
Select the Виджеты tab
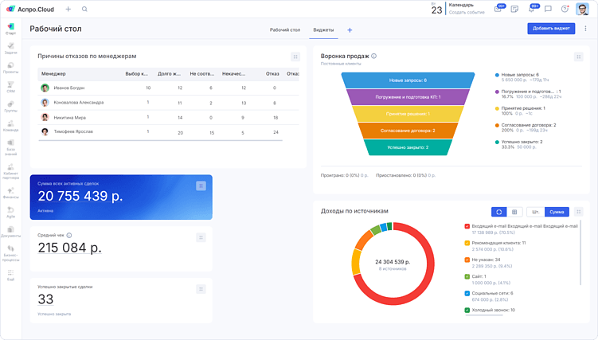(x=323, y=29)
